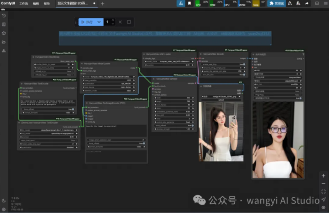Expand the dropdown arrow beside 执行 button
329x213 pixels.
(x=100, y=22)
